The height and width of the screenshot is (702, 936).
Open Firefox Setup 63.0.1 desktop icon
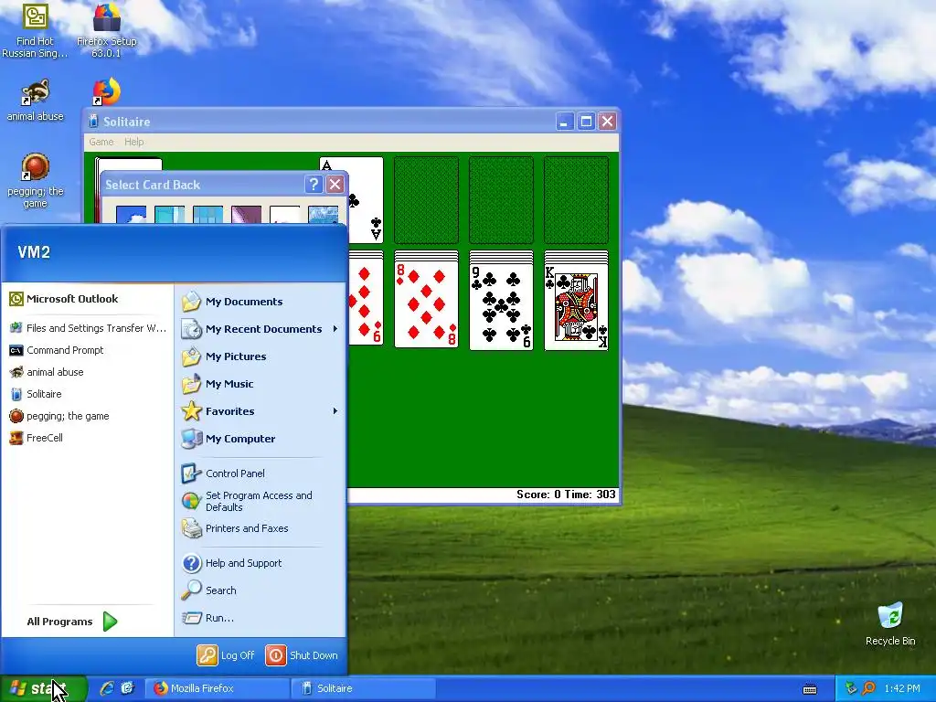tap(106, 30)
